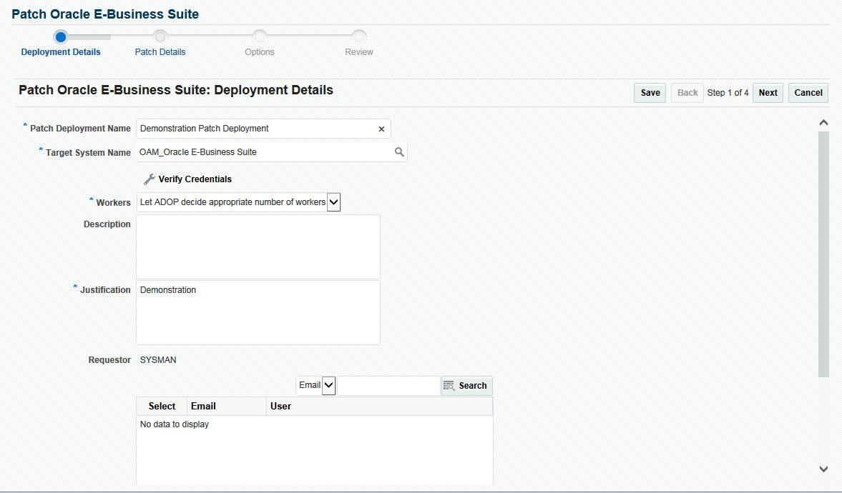842x493 pixels.
Task: Click the disabled Back button
Action: (687, 93)
